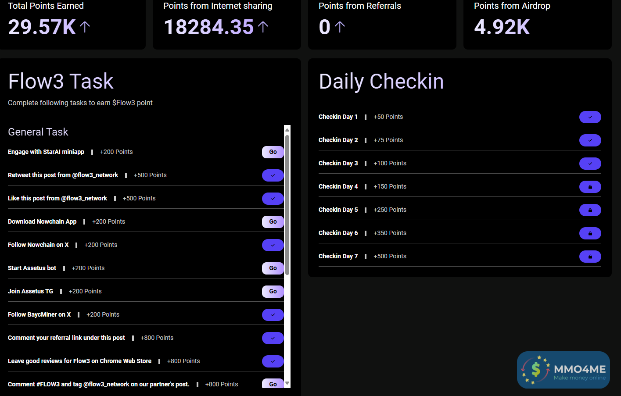Click the task list scroll up arrow
The height and width of the screenshot is (396, 621).
[x=287, y=129]
